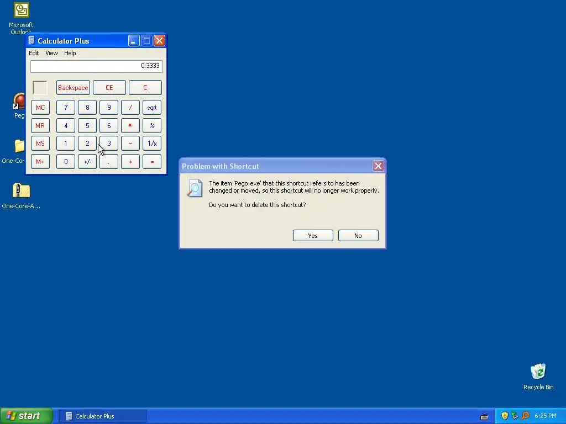Image resolution: width=566 pixels, height=424 pixels.
Task: Select the One-Core folder icon beside calculator
Action: click(19, 146)
